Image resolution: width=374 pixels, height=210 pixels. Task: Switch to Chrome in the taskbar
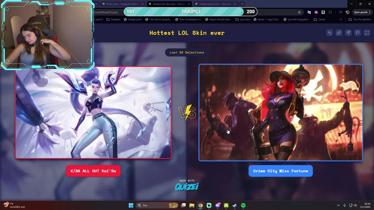coord(200,205)
